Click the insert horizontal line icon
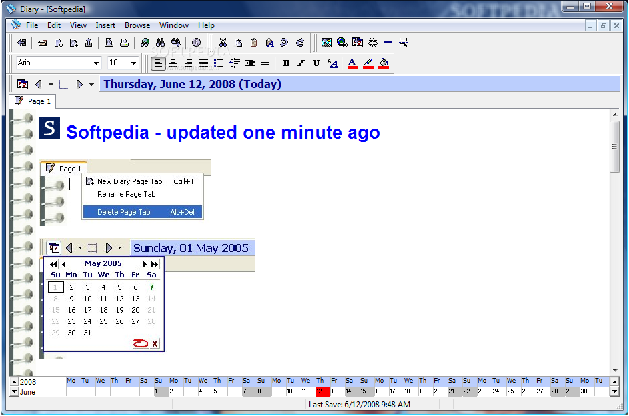This screenshot has width=629, height=416. [x=388, y=42]
